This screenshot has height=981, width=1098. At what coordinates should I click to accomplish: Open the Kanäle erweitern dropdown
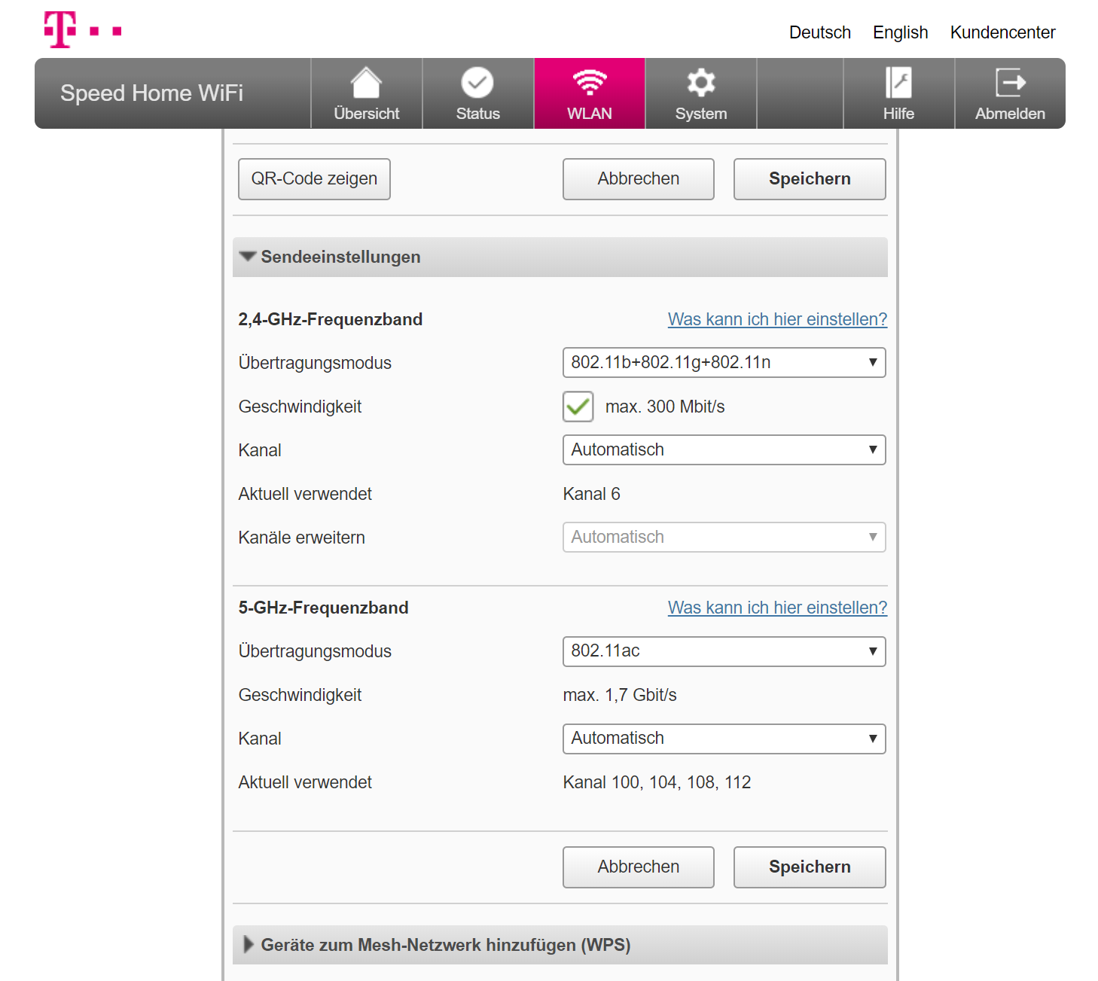pyautogui.click(x=724, y=538)
